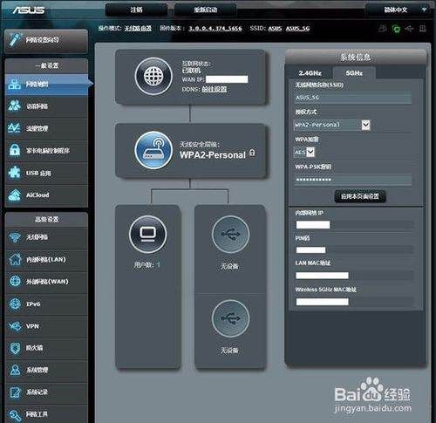Open the WPA加密 AES dropdown
This screenshot has width=436, height=423.
pos(304,152)
